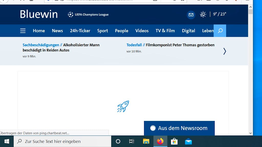Click the search magnifier button
Image resolution: width=262 pixels, height=147 pixels.
point(220,31)
